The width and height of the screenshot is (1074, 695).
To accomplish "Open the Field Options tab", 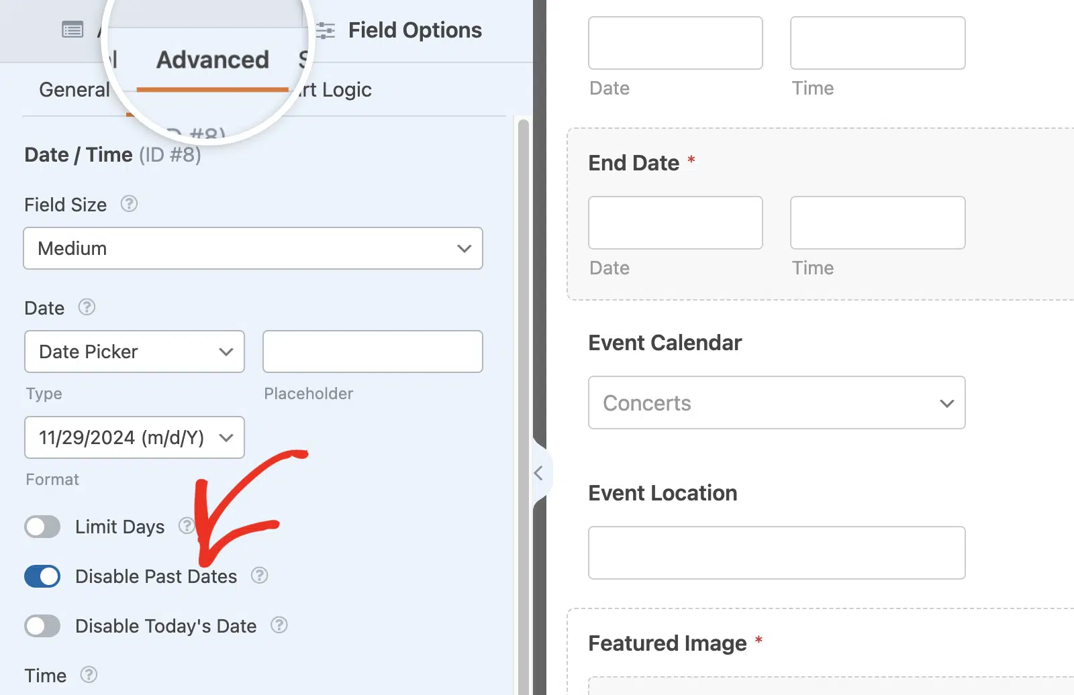I will tap(400, 30).
